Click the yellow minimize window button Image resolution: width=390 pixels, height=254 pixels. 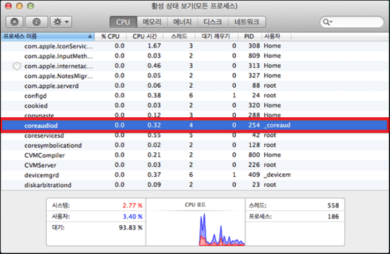pyautogui.click(x=19, y=6)
